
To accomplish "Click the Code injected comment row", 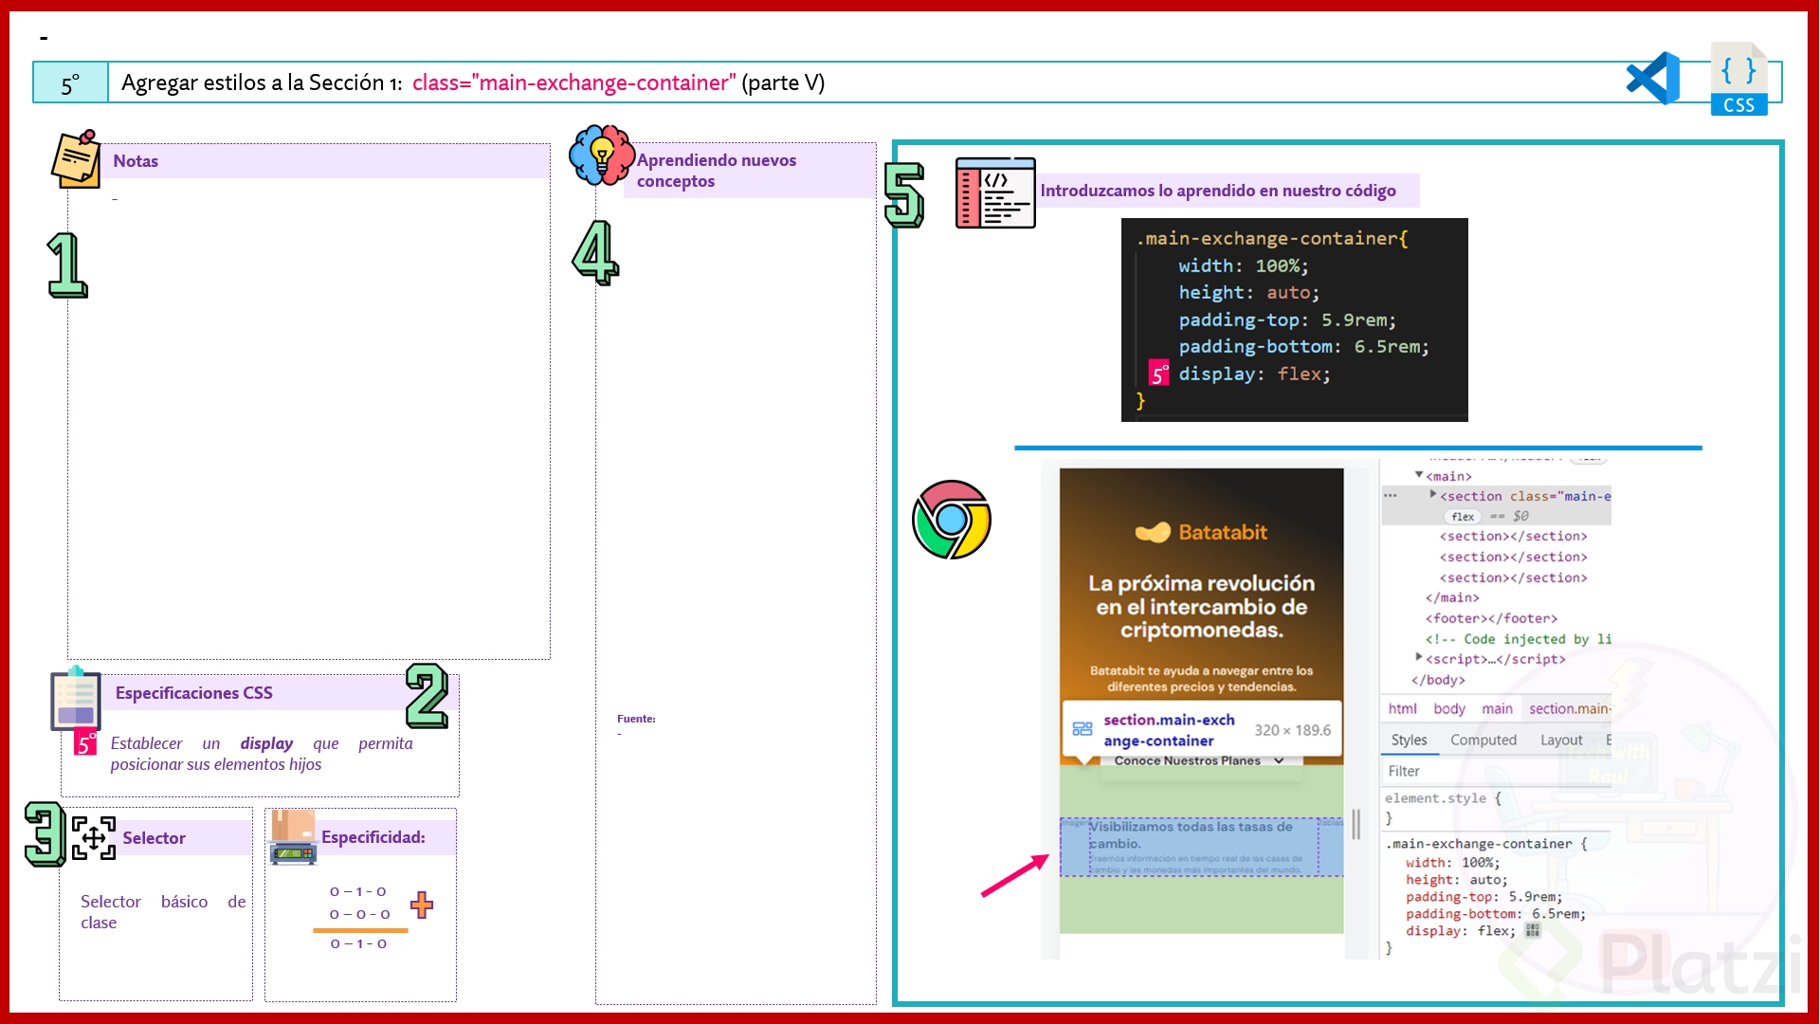I will [x=1518, y=639].
